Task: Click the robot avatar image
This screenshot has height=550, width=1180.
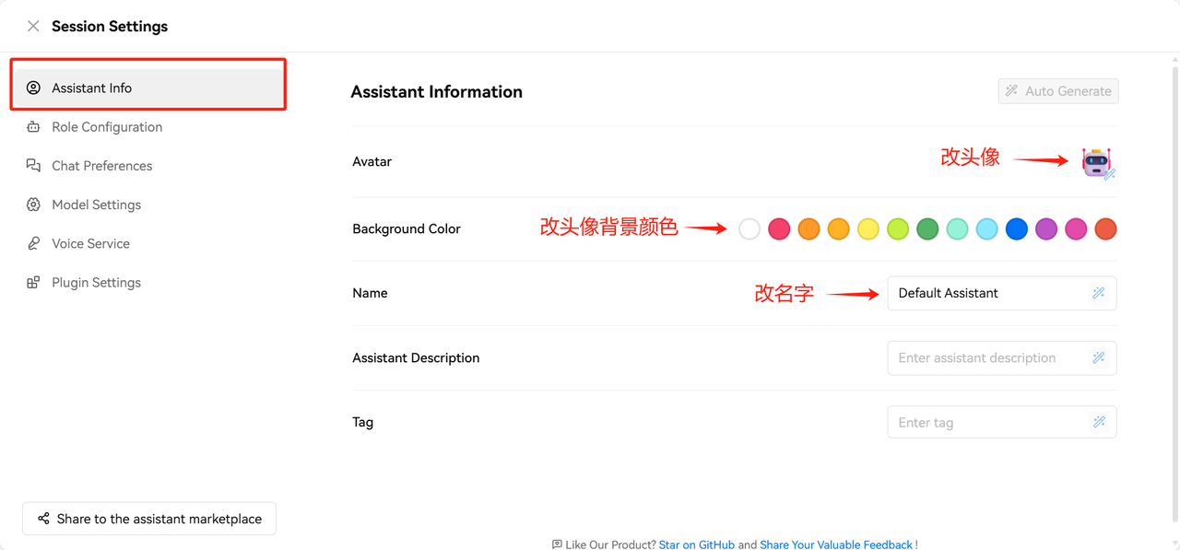Action: click(1096, 161)
